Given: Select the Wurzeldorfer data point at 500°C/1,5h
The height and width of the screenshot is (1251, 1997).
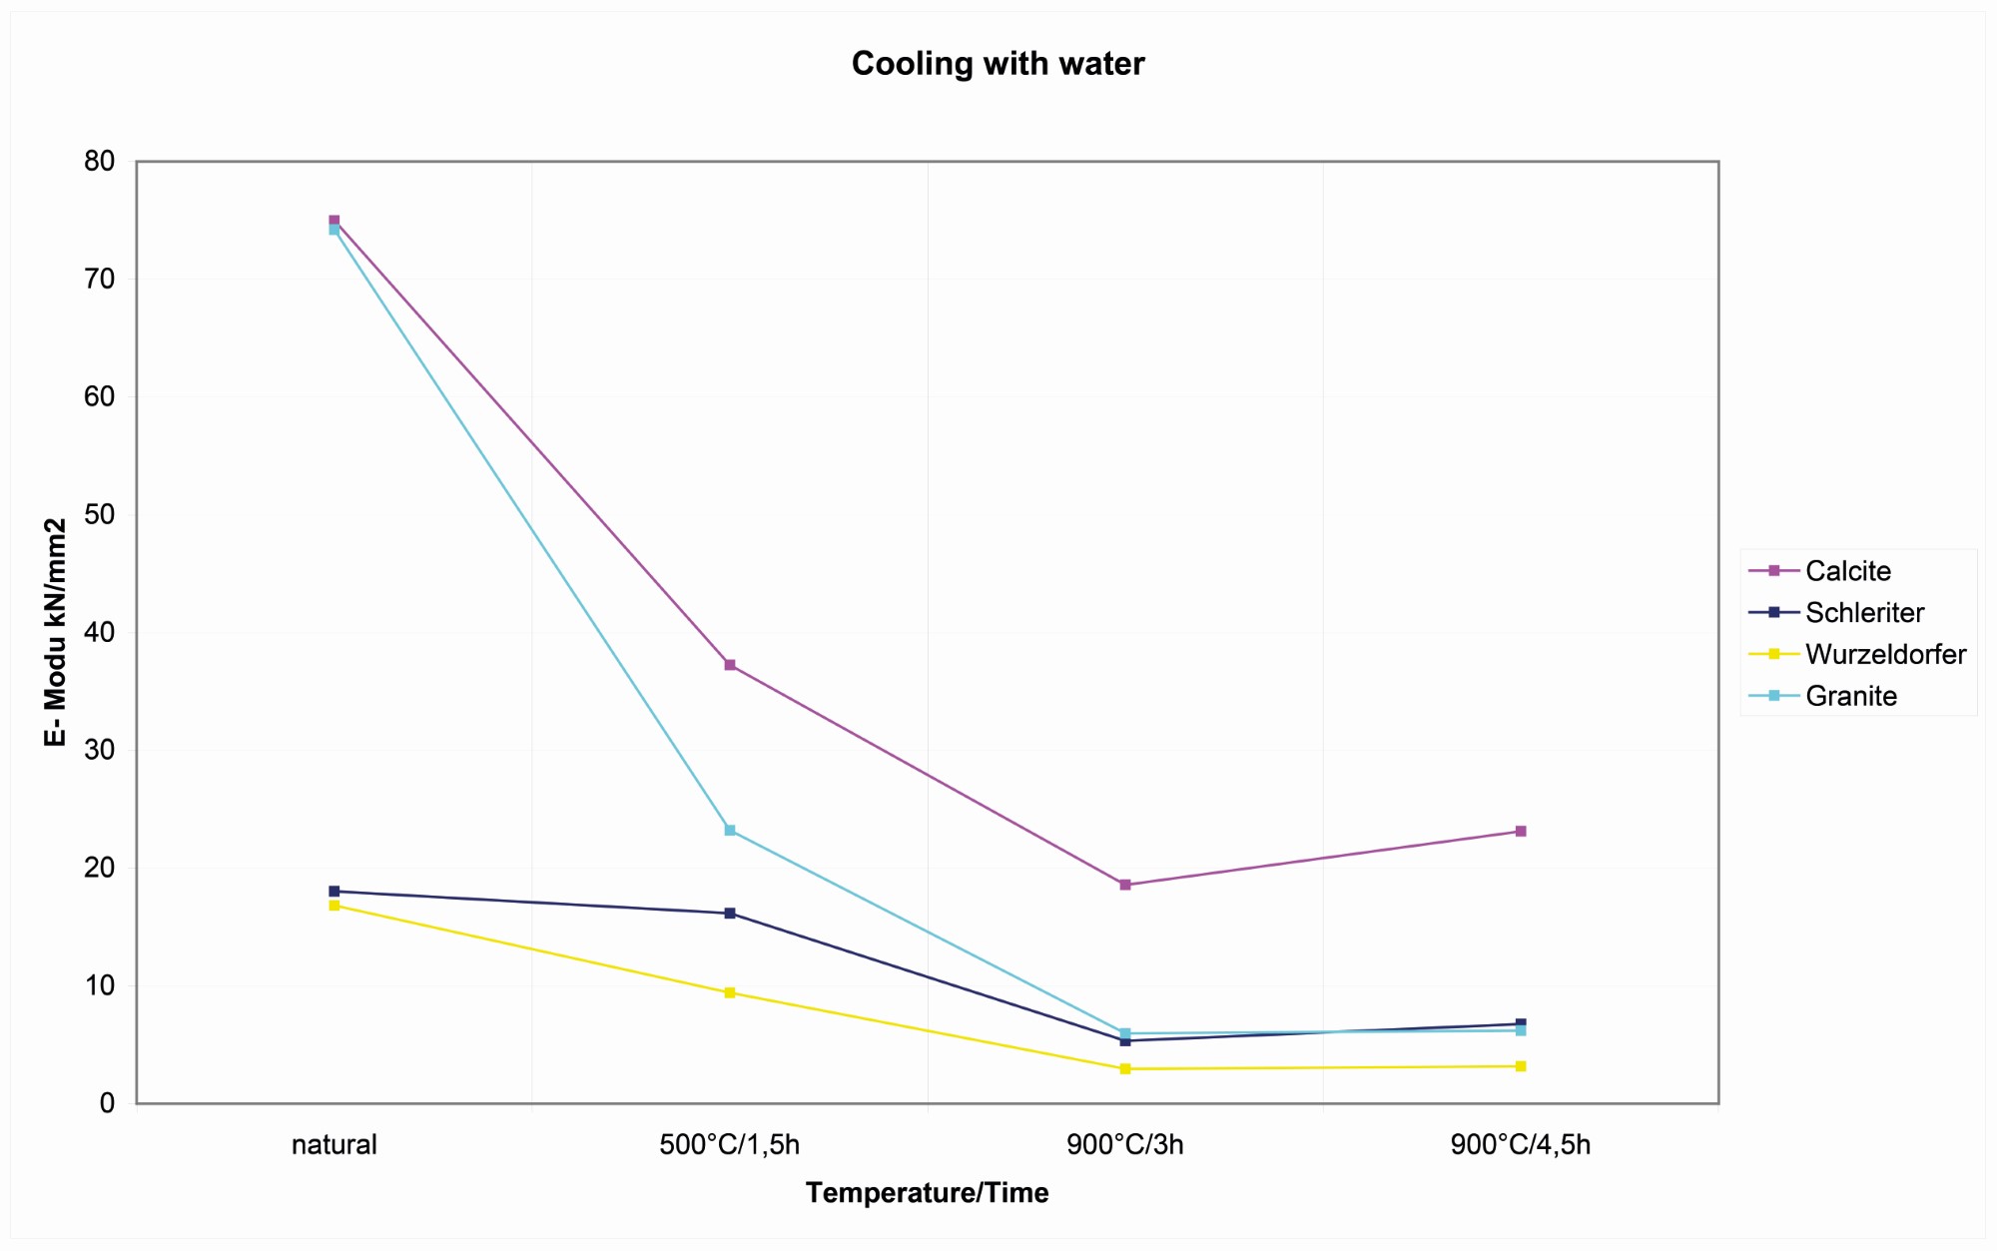Looking at the screenshot, I should (730, 993).
